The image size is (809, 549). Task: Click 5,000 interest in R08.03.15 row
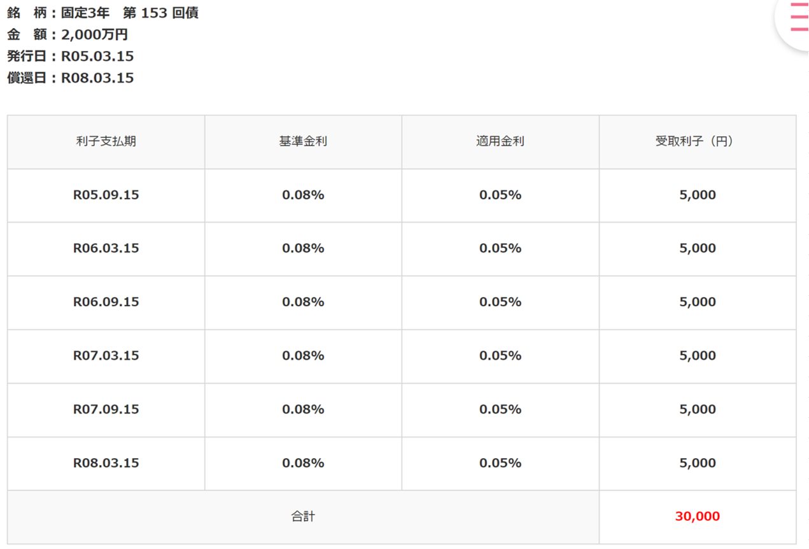tap(698, 463)
